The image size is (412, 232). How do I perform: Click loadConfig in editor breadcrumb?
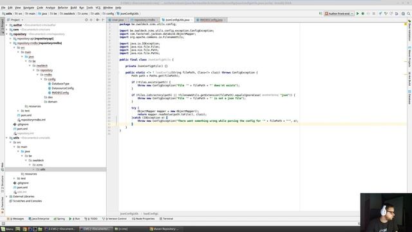[x=151, y=213]
